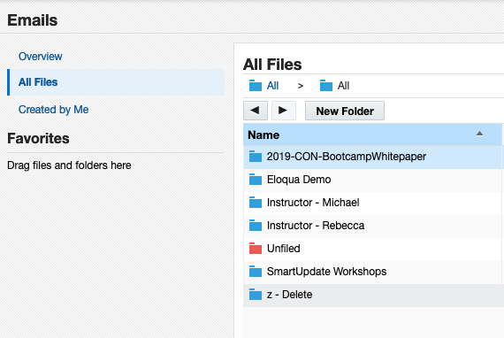The image size is (504, 338).
Task: Sort by Name column ascending arrow
Action: 479,134
